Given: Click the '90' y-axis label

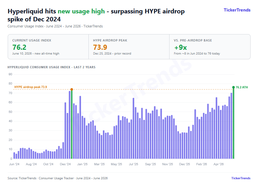Looking at the screenshot, I should coord(10,74).
